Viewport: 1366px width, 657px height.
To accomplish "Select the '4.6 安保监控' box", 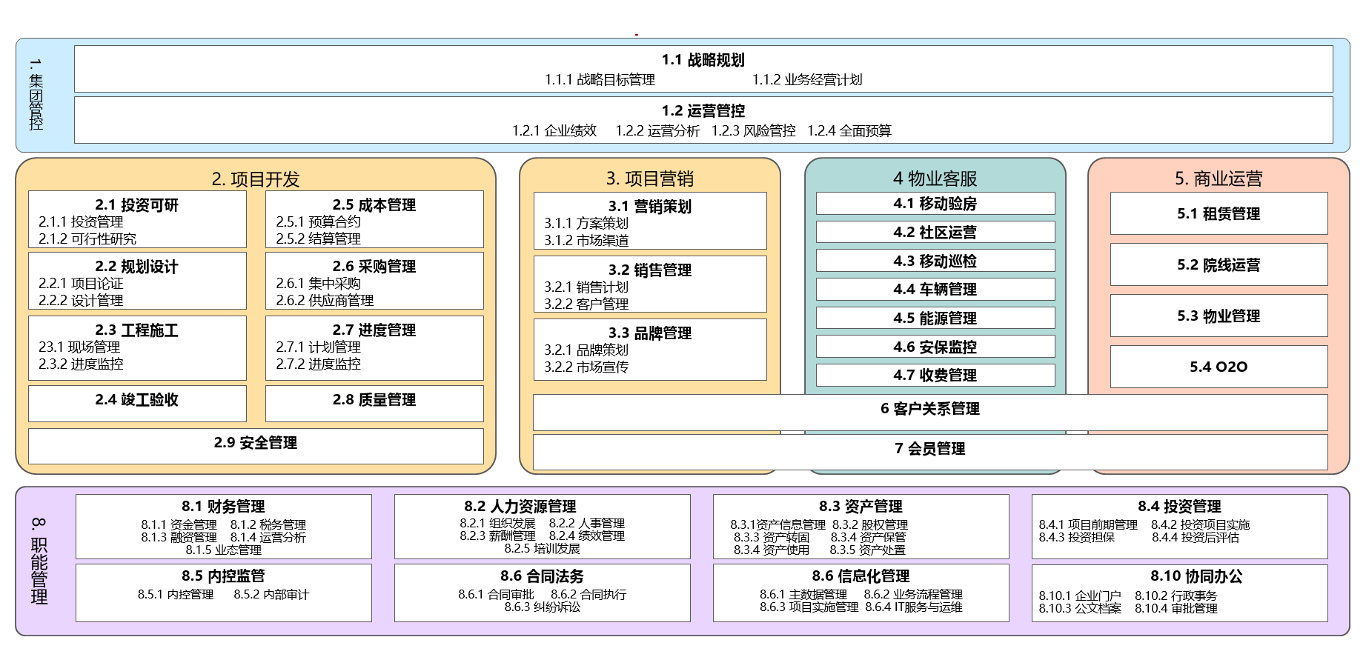I will (x=935, y=347).
